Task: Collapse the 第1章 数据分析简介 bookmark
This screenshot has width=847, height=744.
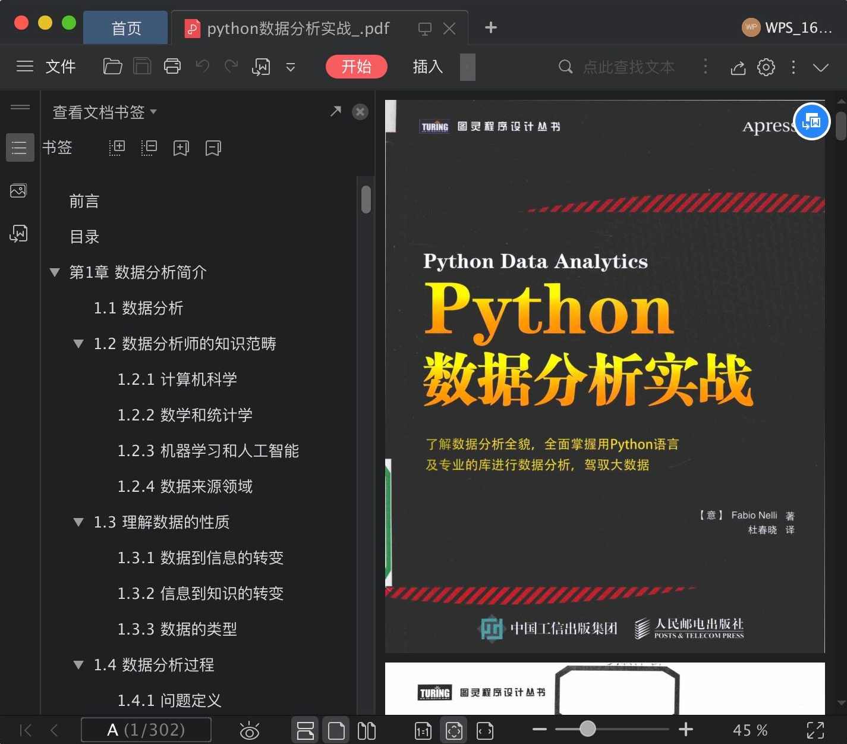Action: coord(55,272)
